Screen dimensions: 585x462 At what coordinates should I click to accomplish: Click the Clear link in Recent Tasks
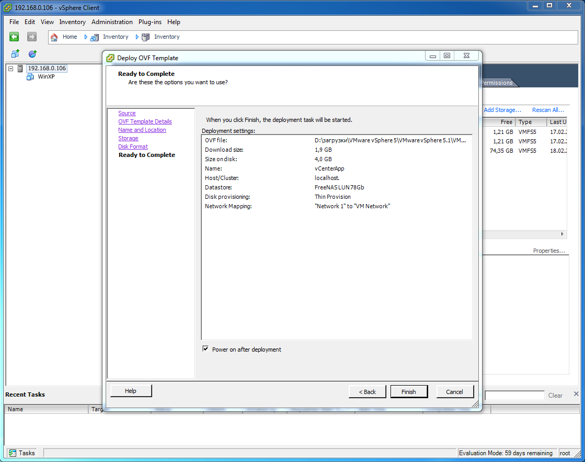tap(555, 396)
